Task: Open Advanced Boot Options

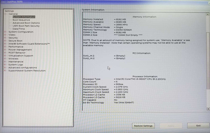Action: click(x=26, y=23)
